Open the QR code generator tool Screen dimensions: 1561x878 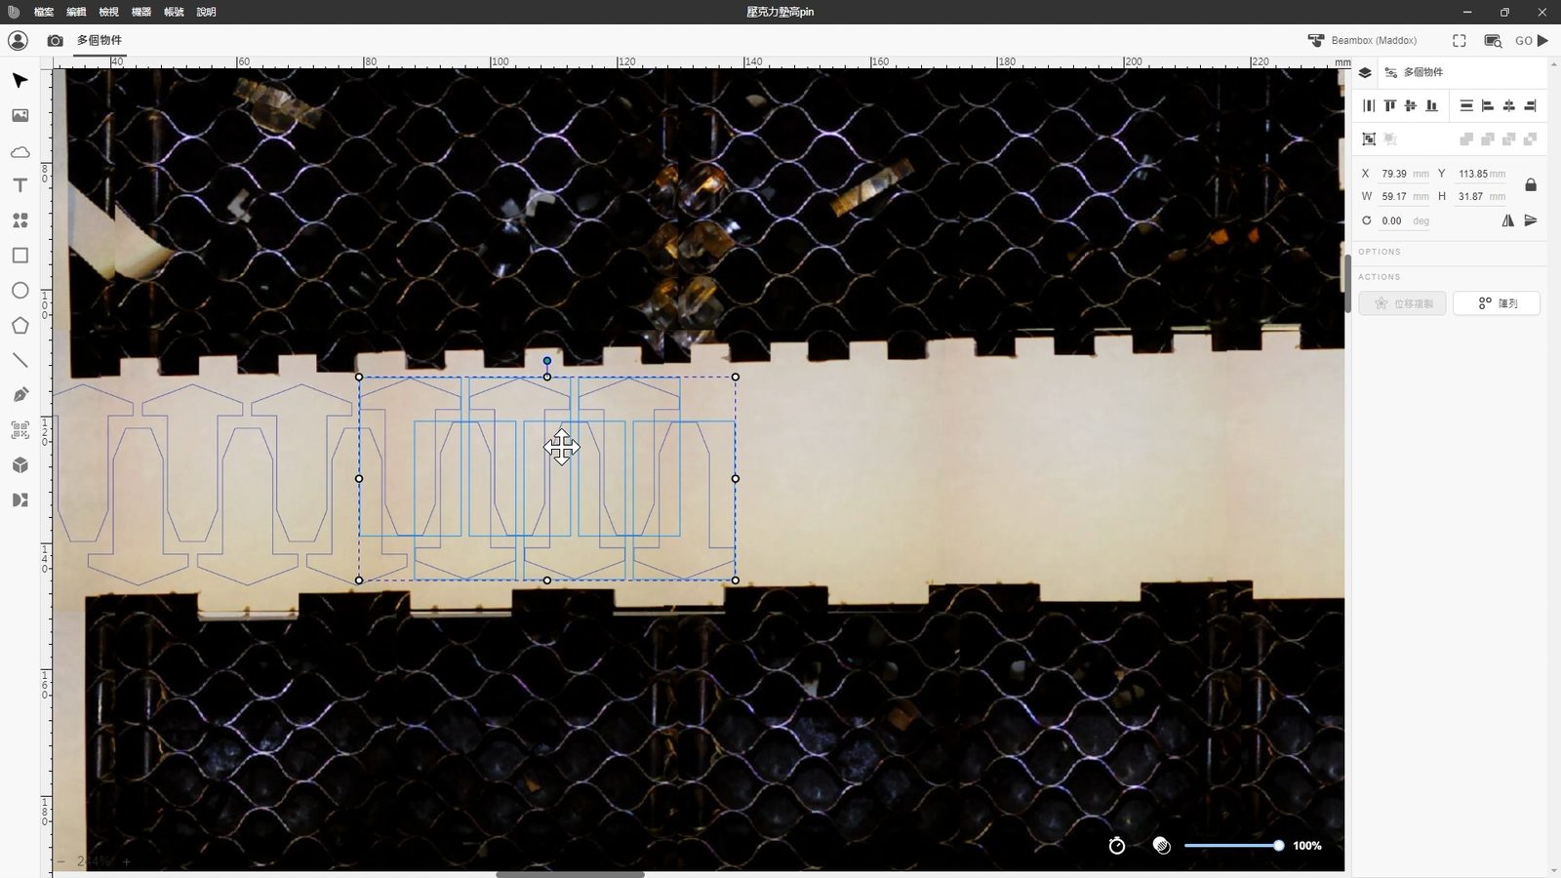point(20,430)
